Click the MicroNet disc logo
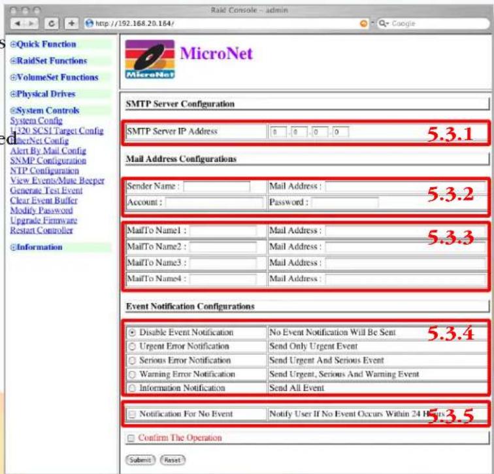This screenshot has width=494, height=474. (150, 59)
